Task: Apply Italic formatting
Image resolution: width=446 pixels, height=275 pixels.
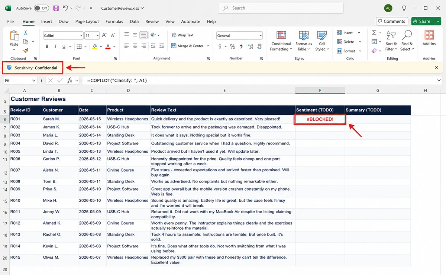Action: point(55,46)
